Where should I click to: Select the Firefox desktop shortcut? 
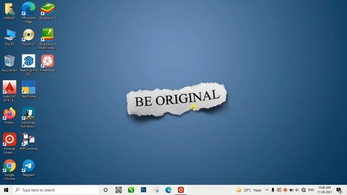pyautogui.click(x=9, y=115)
